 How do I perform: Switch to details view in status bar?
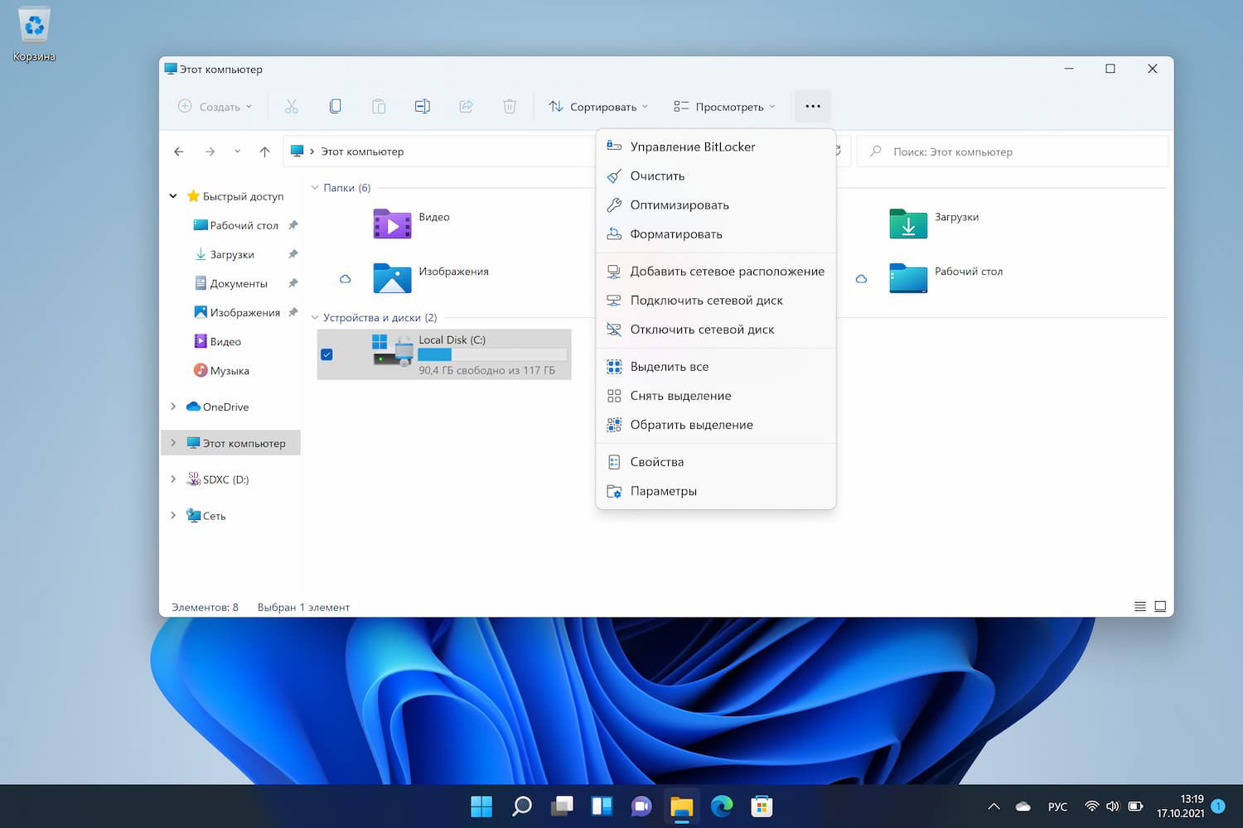[1140, 607]
